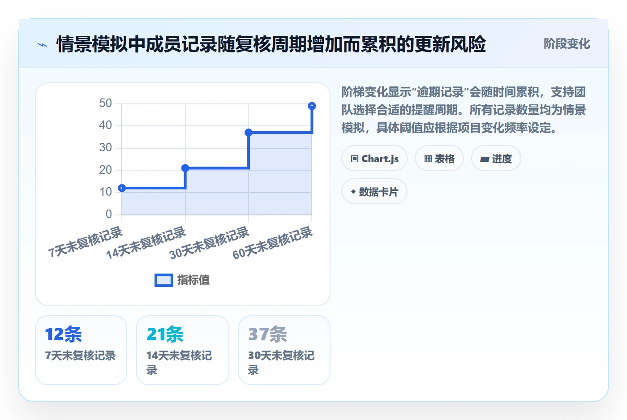Click the bar icon in the 进度 tag

pyautogui.click(x=485, y=159)
